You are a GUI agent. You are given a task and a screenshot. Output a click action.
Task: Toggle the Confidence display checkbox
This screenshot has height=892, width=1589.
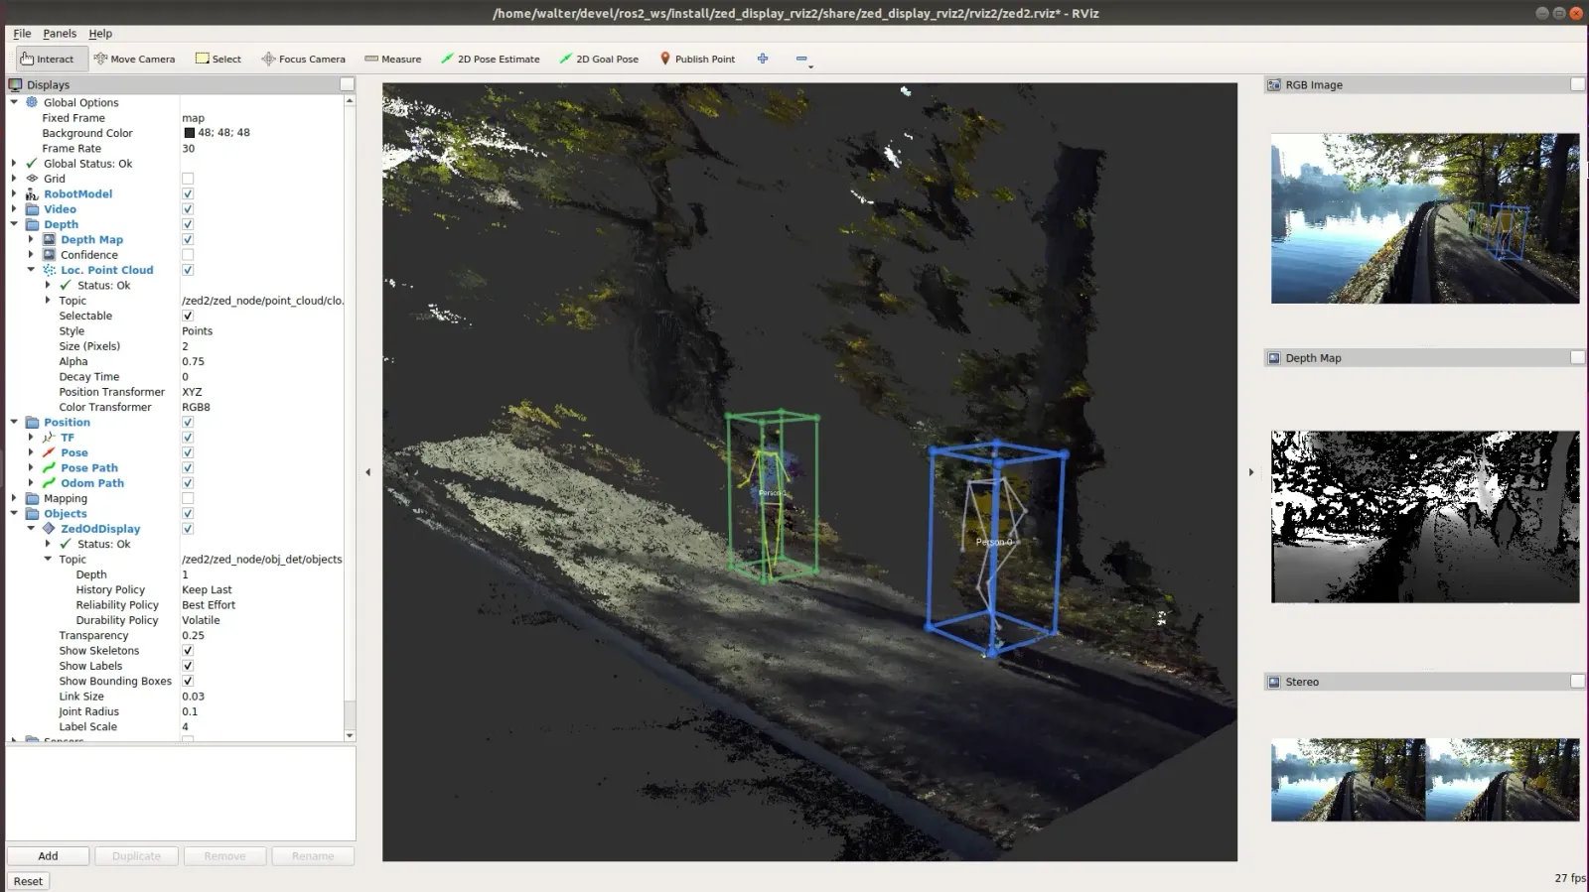click(x=188, y=255)
